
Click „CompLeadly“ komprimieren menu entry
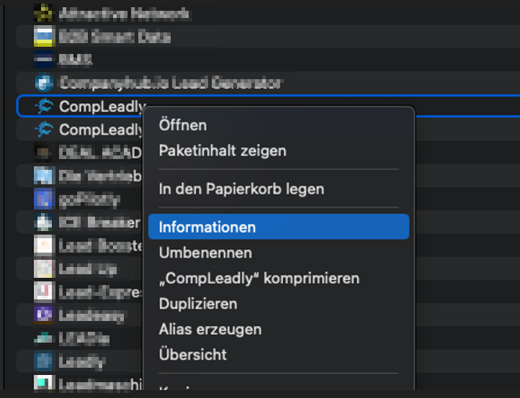tap(259, 278)
